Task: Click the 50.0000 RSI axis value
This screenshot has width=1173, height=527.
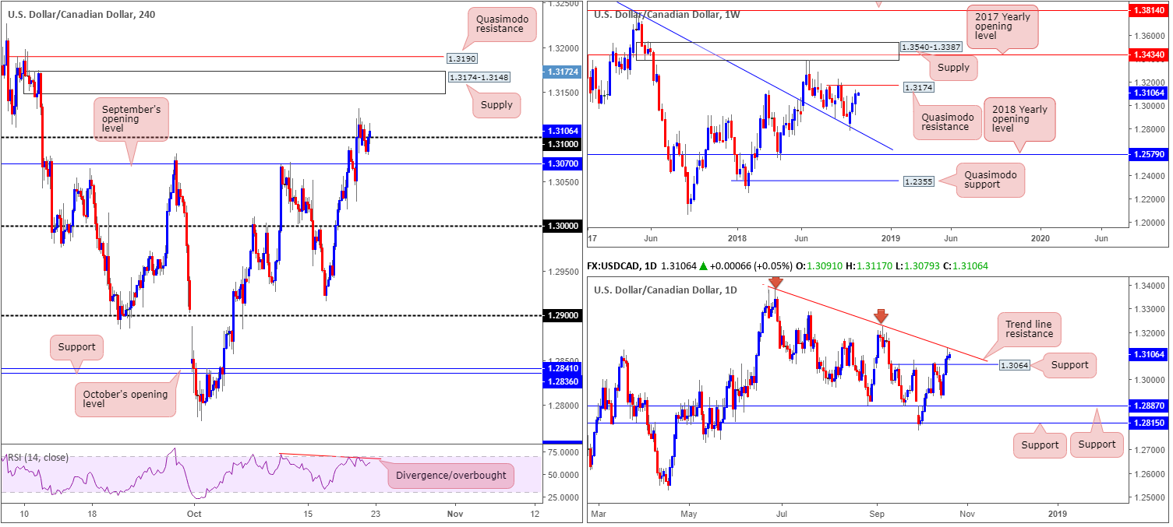Action: tap(562, 475)
